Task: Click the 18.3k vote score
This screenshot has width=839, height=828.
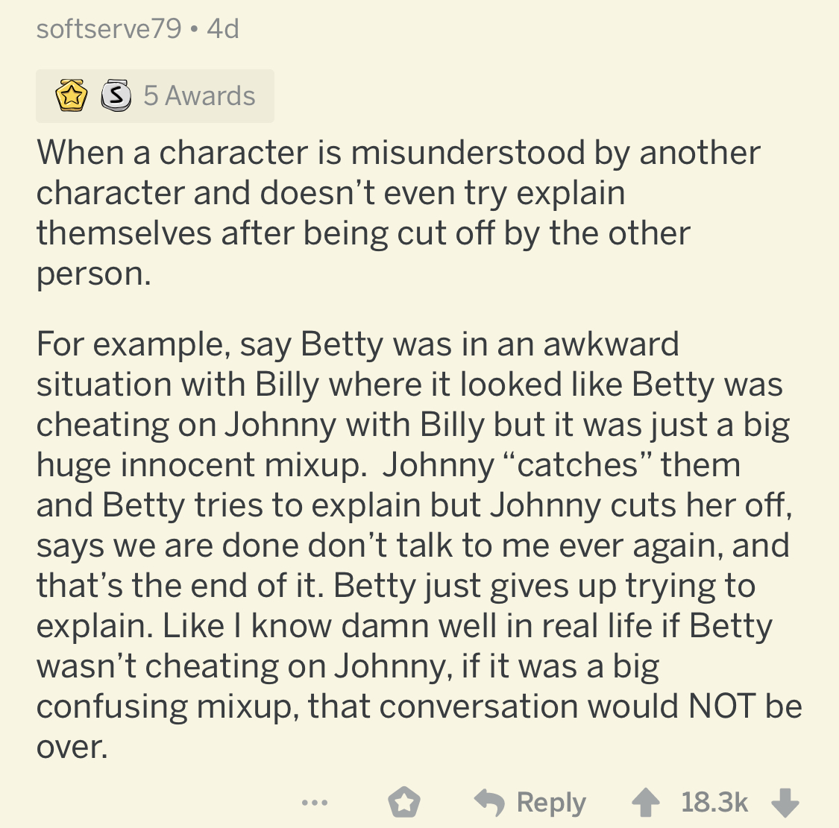Action: pos(714,803)
